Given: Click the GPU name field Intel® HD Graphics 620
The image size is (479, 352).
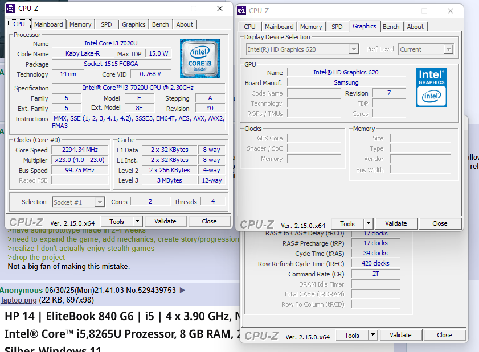Looking at the screenshot, I should click(x=346, y=72).
